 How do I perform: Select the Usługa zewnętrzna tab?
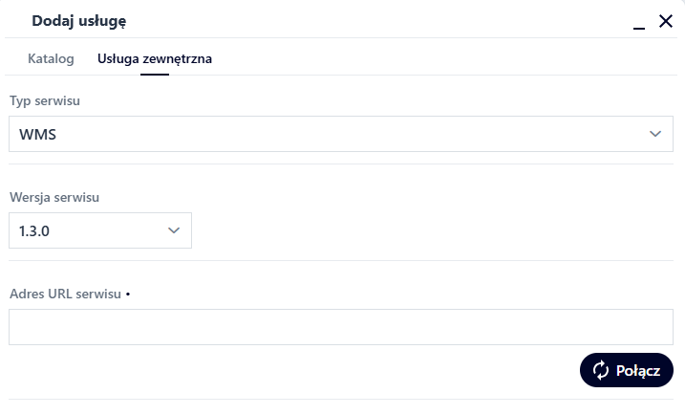[x=155, y=59]
